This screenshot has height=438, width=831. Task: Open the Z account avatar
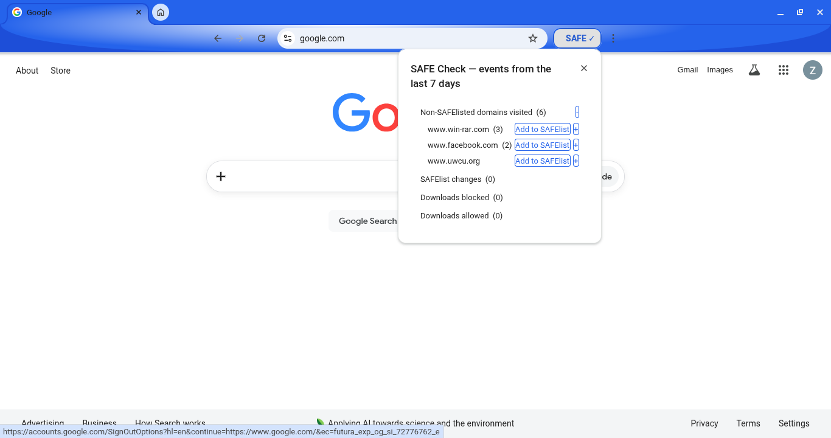point(813,70)
